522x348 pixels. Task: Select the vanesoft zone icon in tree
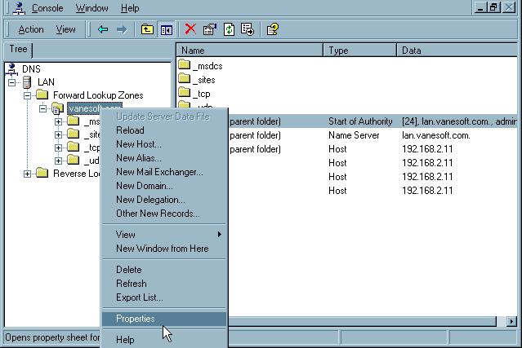pyautogui.click(x=57, y=108)
